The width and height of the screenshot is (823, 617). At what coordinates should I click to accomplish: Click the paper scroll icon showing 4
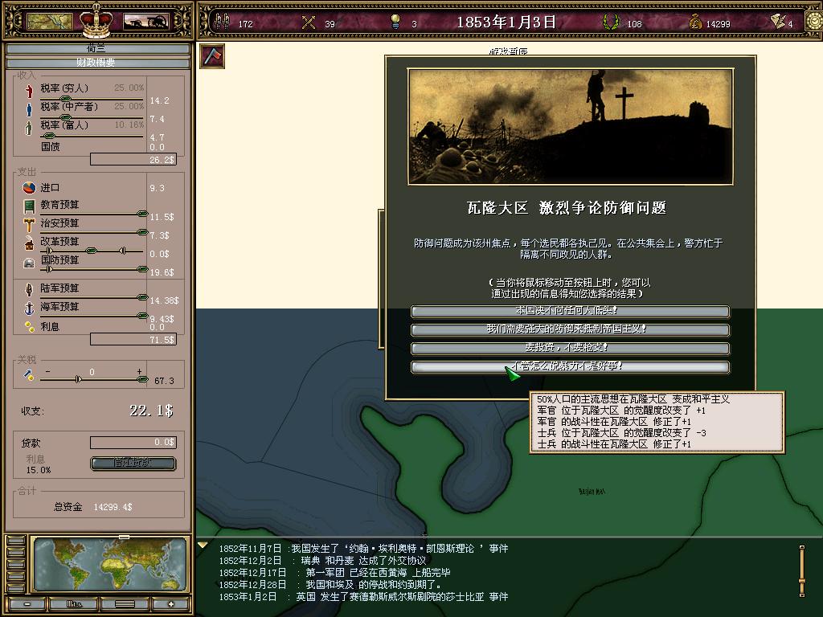pyautogui.click(x=777, y=21)
